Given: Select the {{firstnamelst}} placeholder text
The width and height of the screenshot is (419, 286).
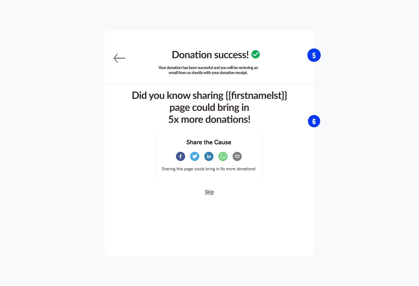Looking at the screenshot, I should coord(256,96).
